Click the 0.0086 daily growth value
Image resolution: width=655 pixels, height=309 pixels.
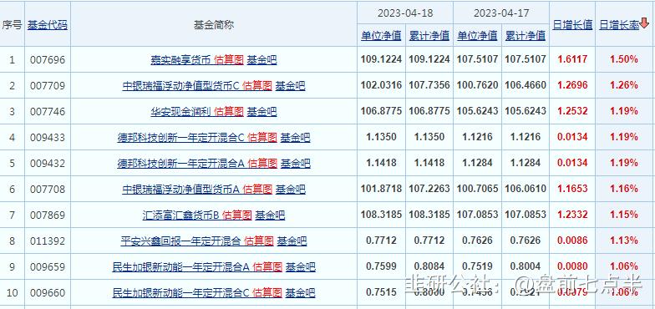pos(572,241)
